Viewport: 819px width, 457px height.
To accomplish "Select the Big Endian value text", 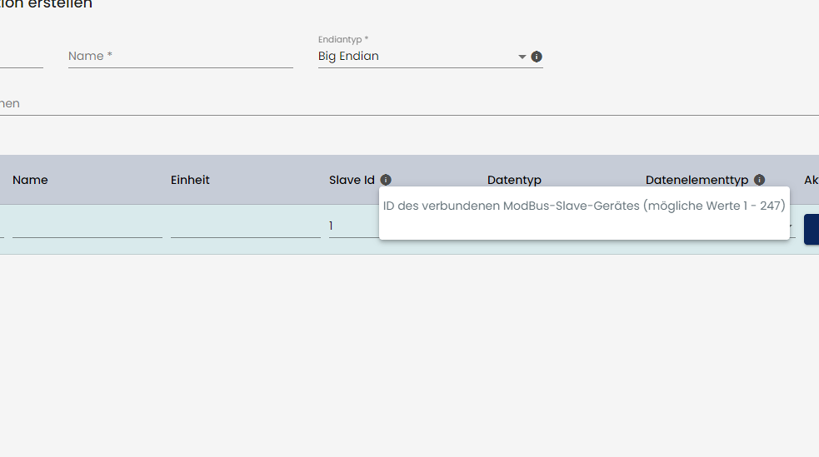I will pyautogui.click(x=348, y=57).
